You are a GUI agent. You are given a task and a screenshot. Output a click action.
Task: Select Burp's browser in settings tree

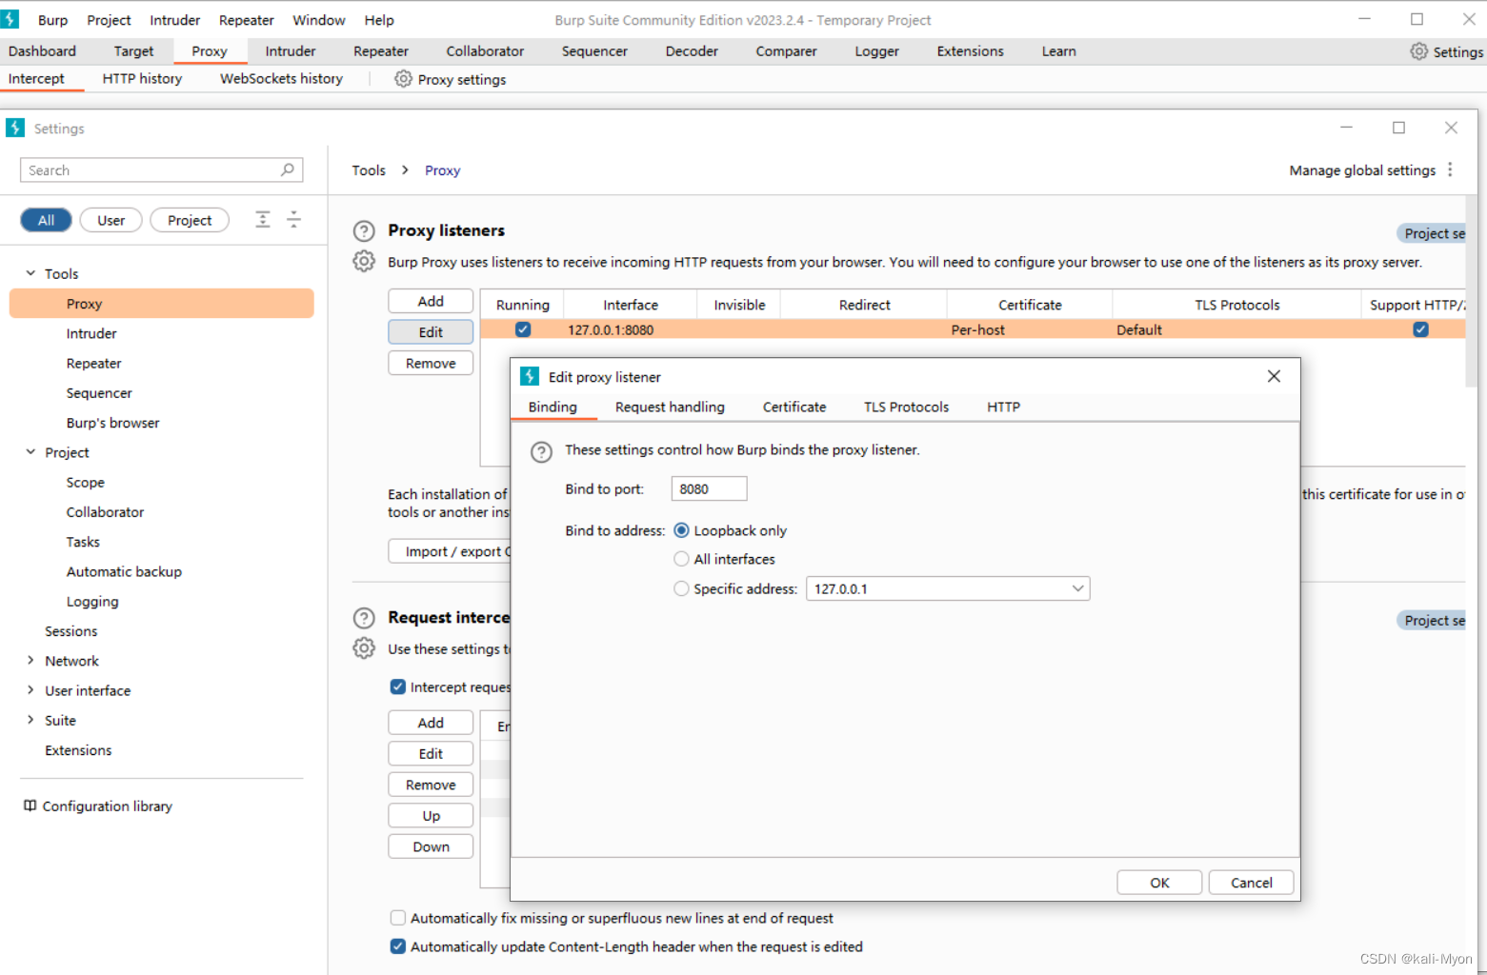[x=112, y=423]
